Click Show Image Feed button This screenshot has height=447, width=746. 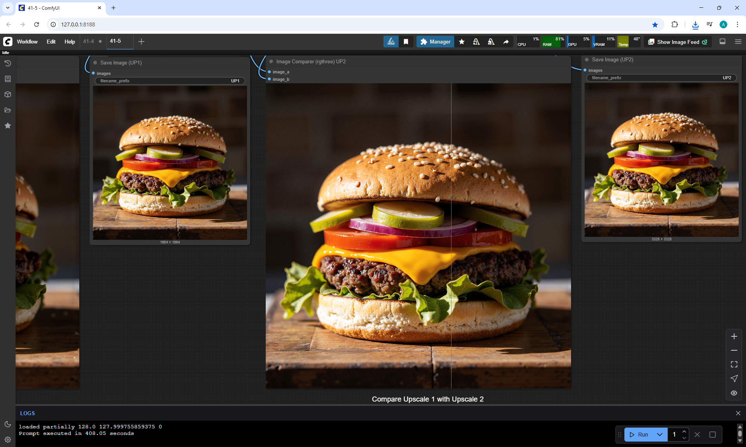(678, 42)
